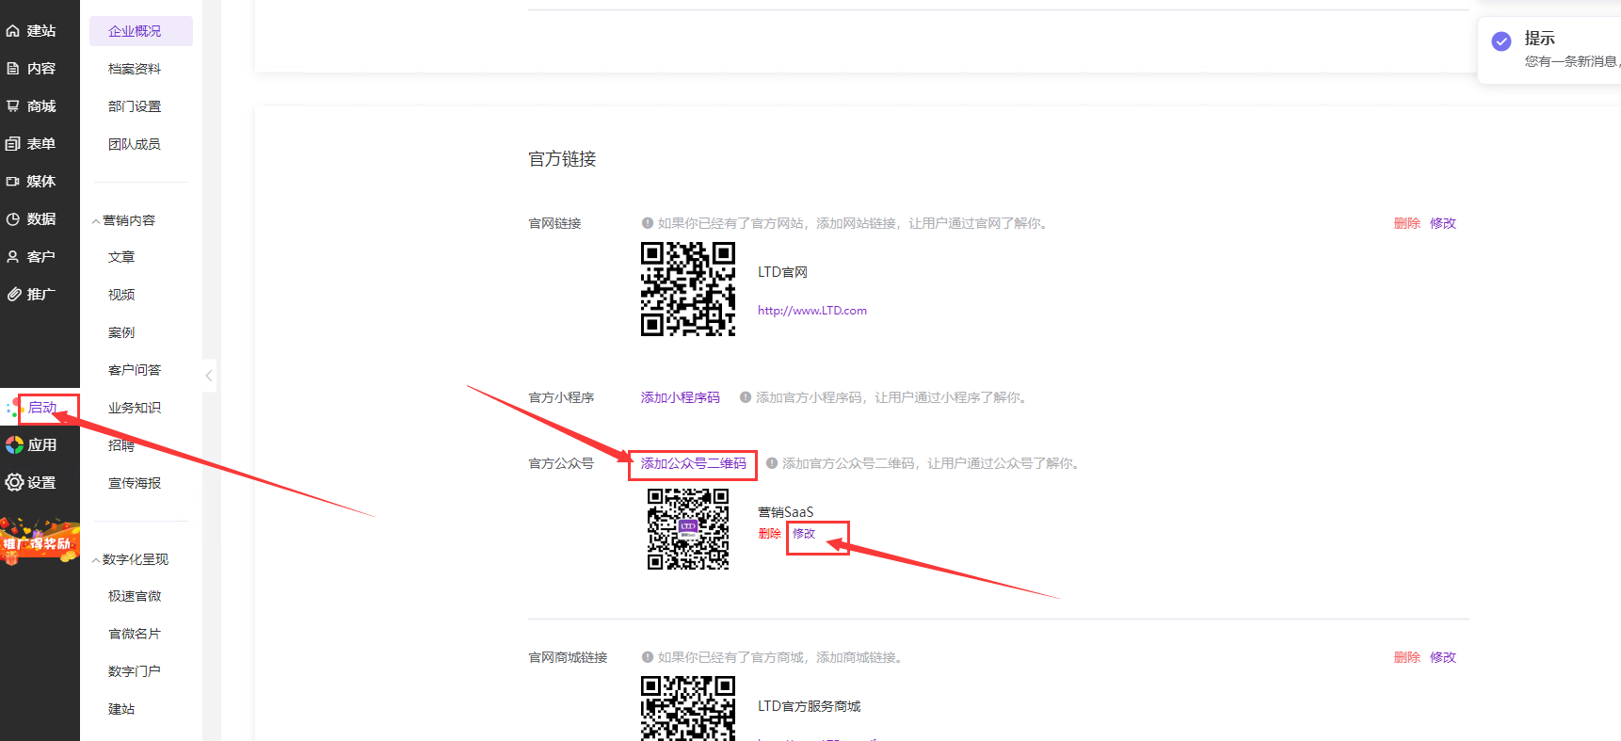The image size is (1621, 741).
Task: Collapse the secondary sidebar with the arrow handle
Action: pyautogui.click(x=209, y=376)
